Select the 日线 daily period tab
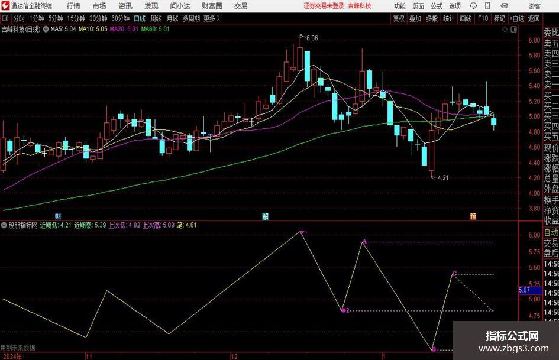Image resolution: width=559 pixels, height=360 pixels. [140, 18]
